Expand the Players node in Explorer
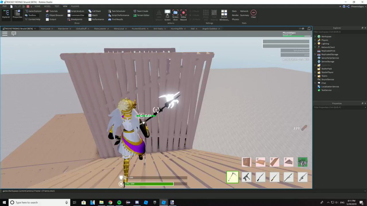Screen dimensions: 367x206 pyautogui.click(x=315, y=40)
